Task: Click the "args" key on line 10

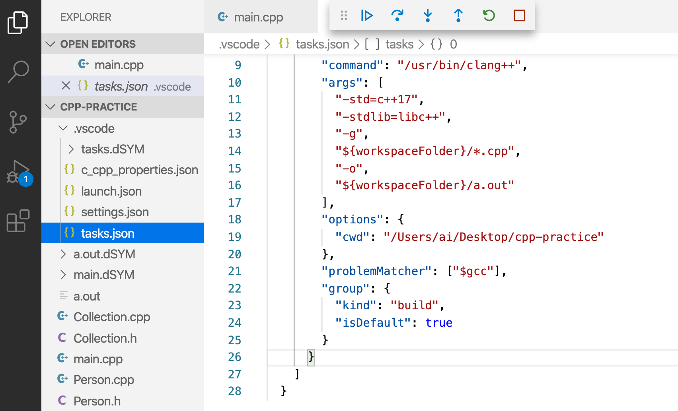Action: pos(342,83)
